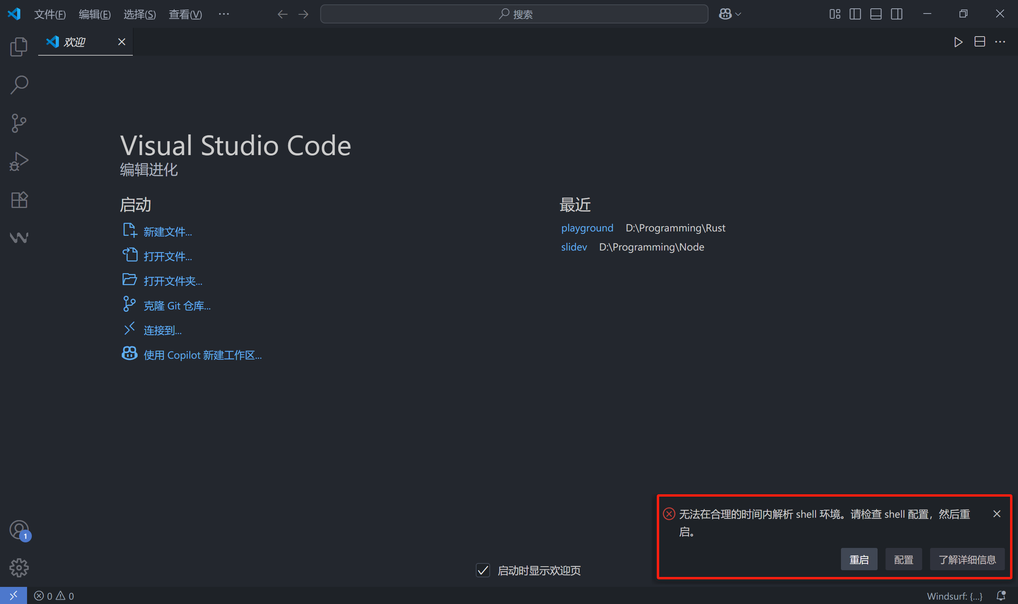Click the Run play icon in editor toolbar
Screen dimensions: 1018x604
coord(958,42)
